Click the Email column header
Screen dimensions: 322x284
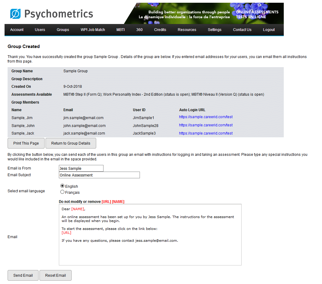click(x=68, y=110)
